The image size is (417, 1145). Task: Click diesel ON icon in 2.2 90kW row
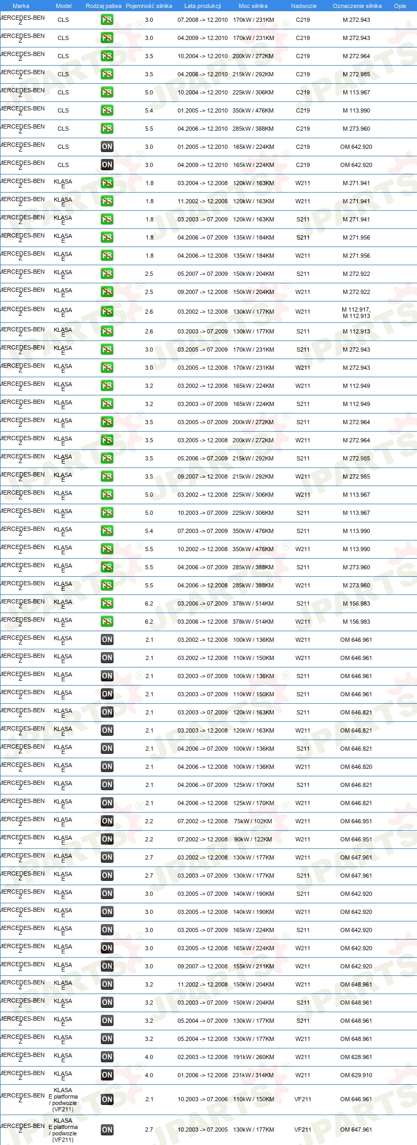pos(107,839)
